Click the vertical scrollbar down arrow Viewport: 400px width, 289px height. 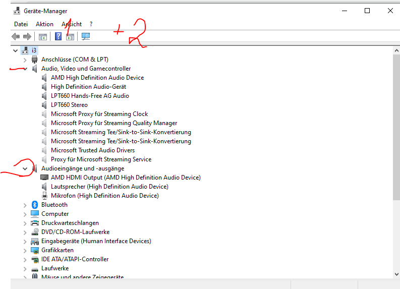[x=396, y=274]
